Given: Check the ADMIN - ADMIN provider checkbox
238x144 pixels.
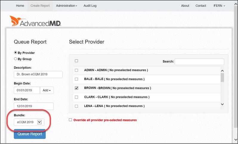Looking at the screenshot, I should (x=77, y=70).
